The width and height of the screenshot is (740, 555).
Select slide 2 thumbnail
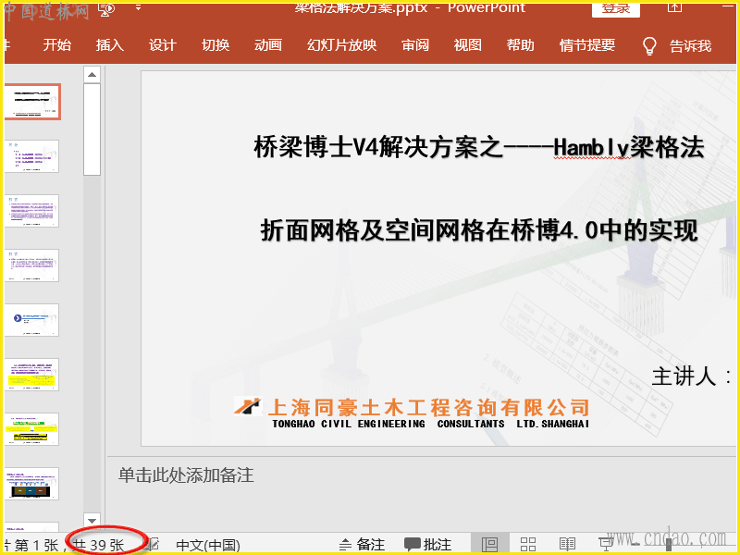click(x=32, y=156)
